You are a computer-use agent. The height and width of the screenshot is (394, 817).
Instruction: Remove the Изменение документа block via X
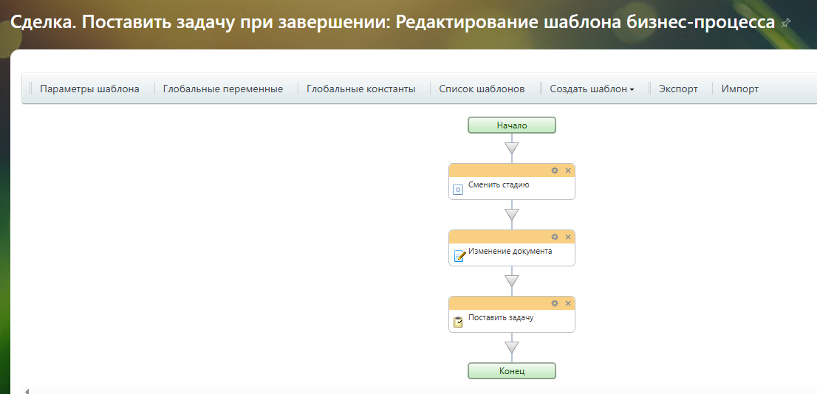568,237
